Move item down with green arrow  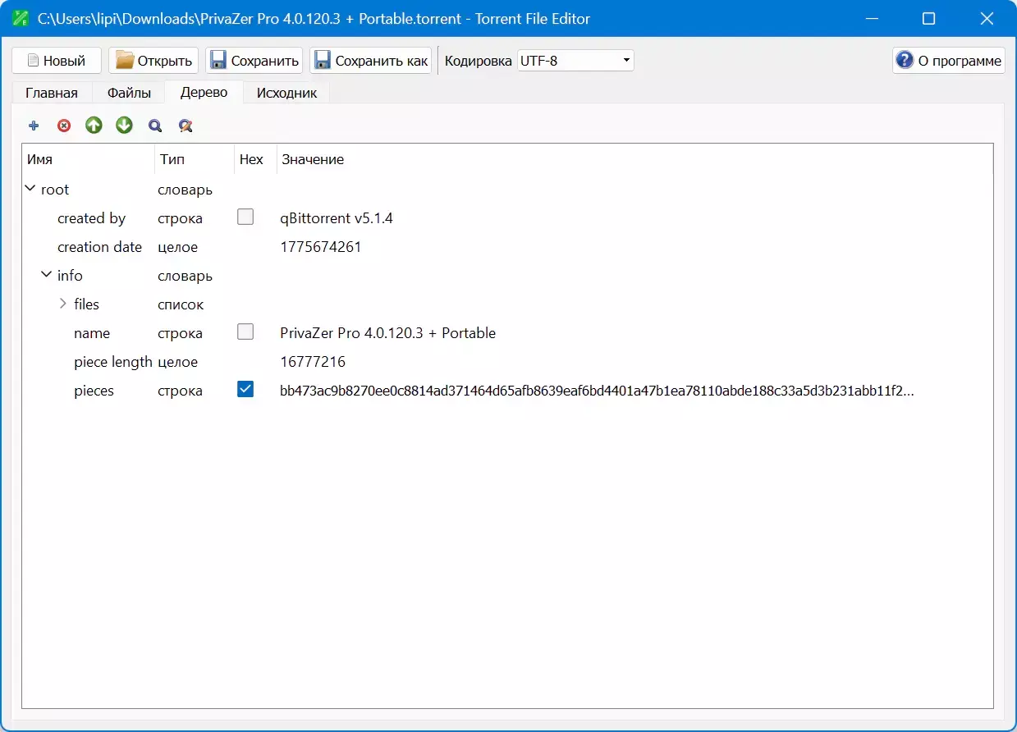(124, 126)
